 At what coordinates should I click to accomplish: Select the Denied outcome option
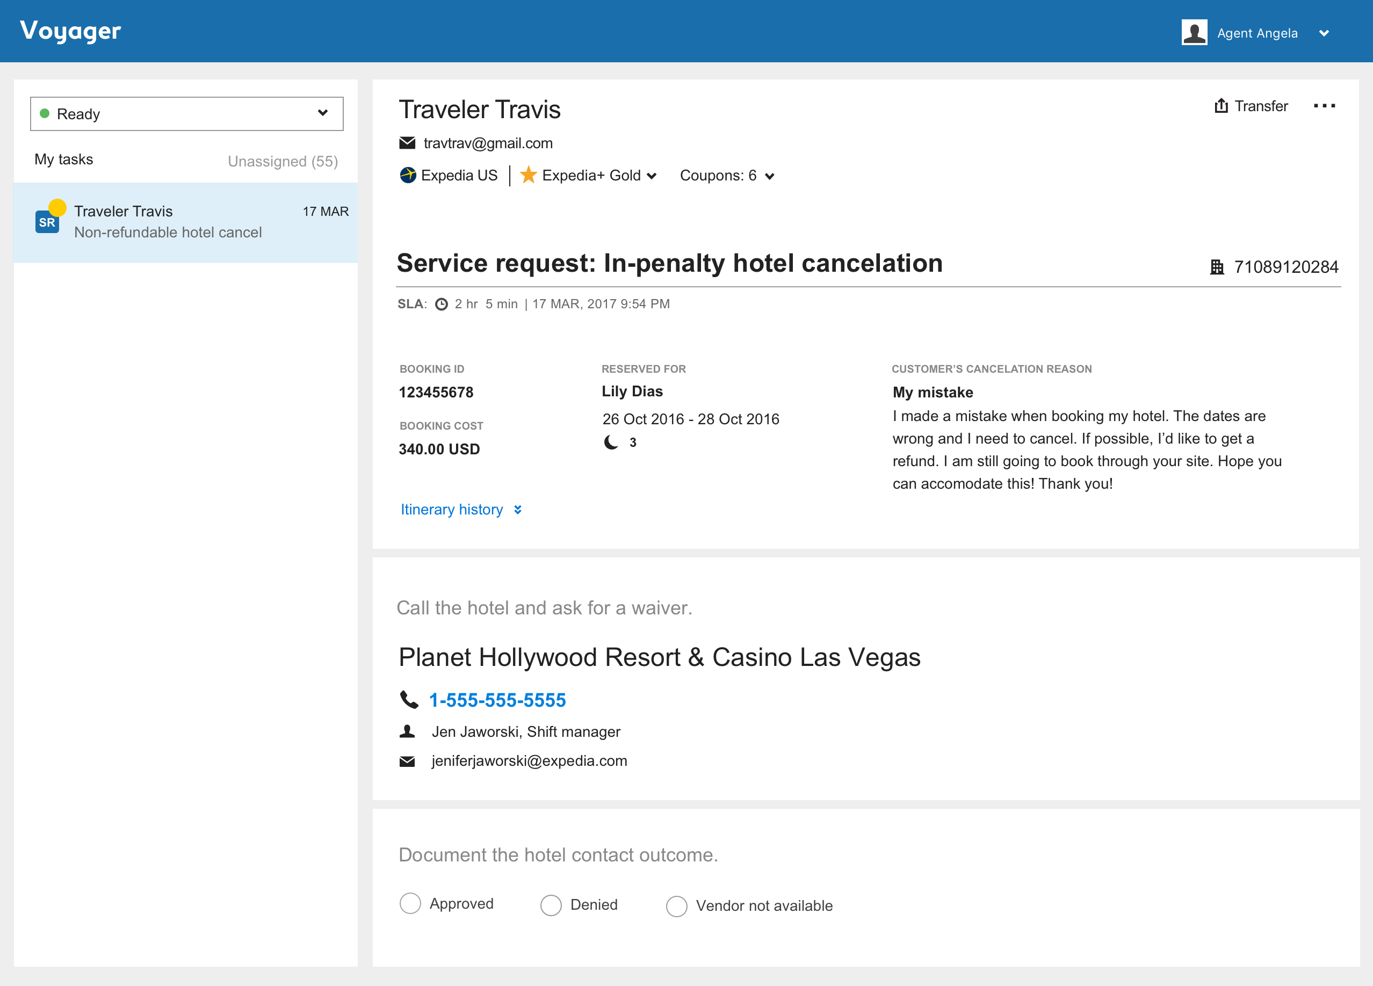(x=551, y=905)
